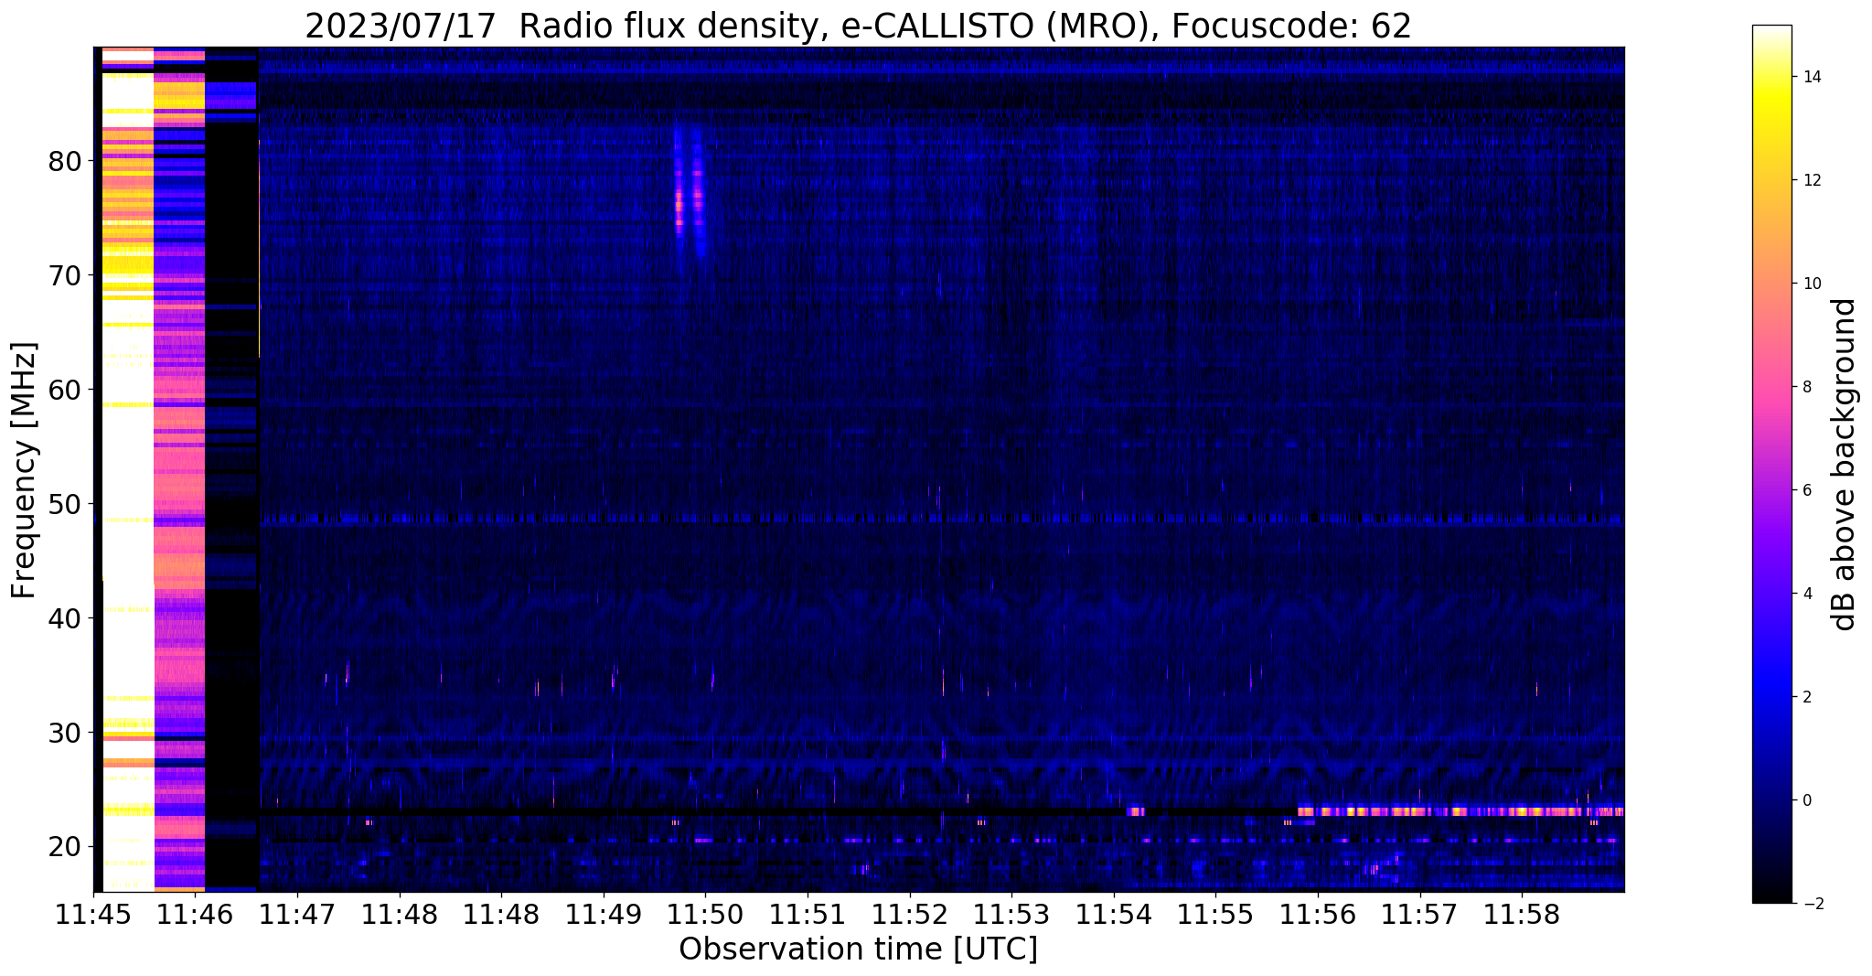
Task: Click the 11:50 time tick label
Action: [705, 915]
